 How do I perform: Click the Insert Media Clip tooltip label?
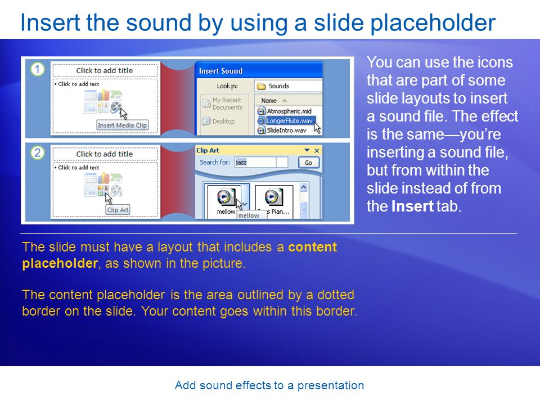pyautogui.click(x=122, y=125)
